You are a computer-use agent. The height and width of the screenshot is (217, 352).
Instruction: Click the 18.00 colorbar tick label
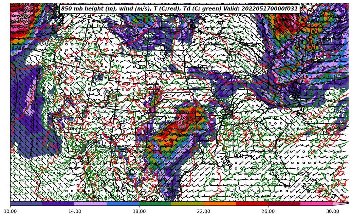(x=139, y=212)
